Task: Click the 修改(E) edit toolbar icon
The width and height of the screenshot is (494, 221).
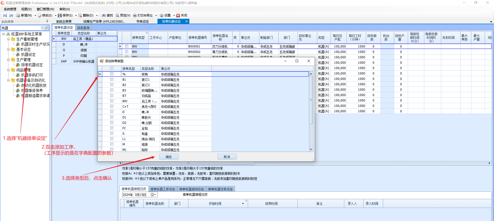Action: coord(40,15)
